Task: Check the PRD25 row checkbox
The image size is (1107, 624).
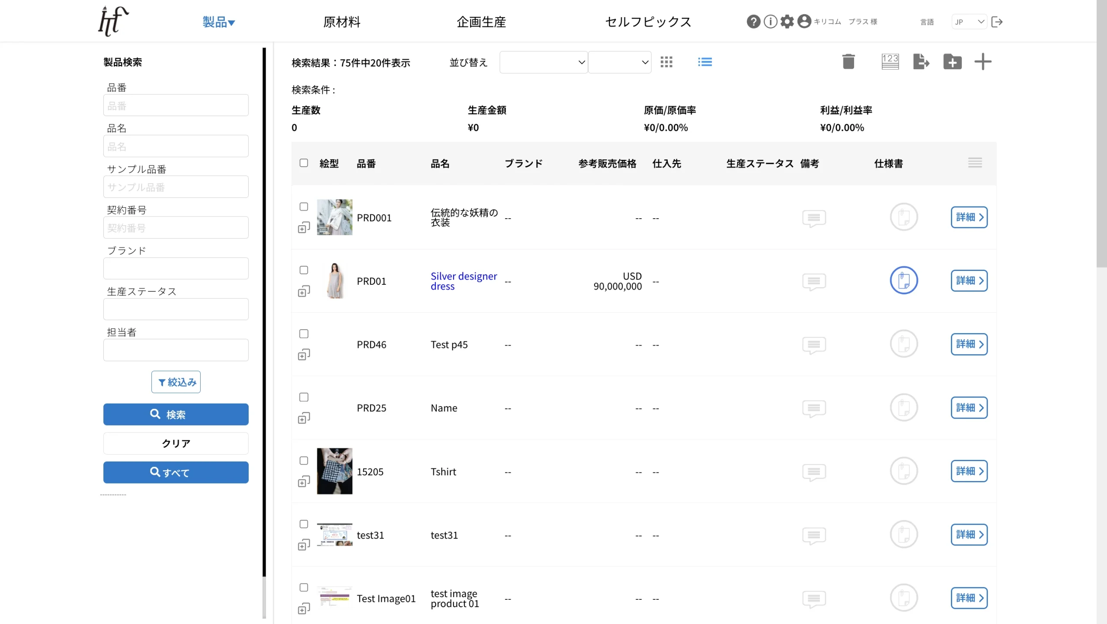Action: pyautogui.click(x=304, y=398)
